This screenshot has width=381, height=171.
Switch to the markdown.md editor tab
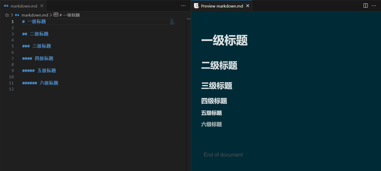tap(24, 6)
